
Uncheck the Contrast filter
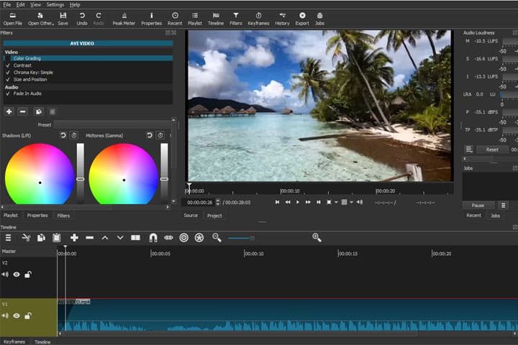click(x=8, y=65)
